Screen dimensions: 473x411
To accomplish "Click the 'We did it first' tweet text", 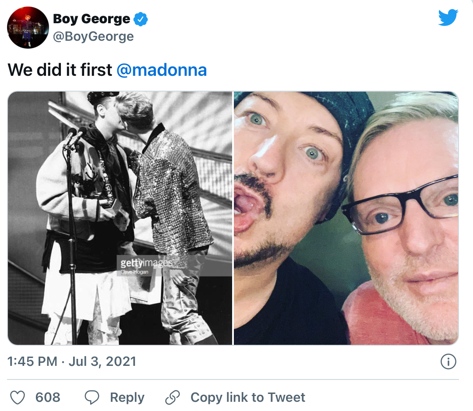I will click(x=60, y=70).
